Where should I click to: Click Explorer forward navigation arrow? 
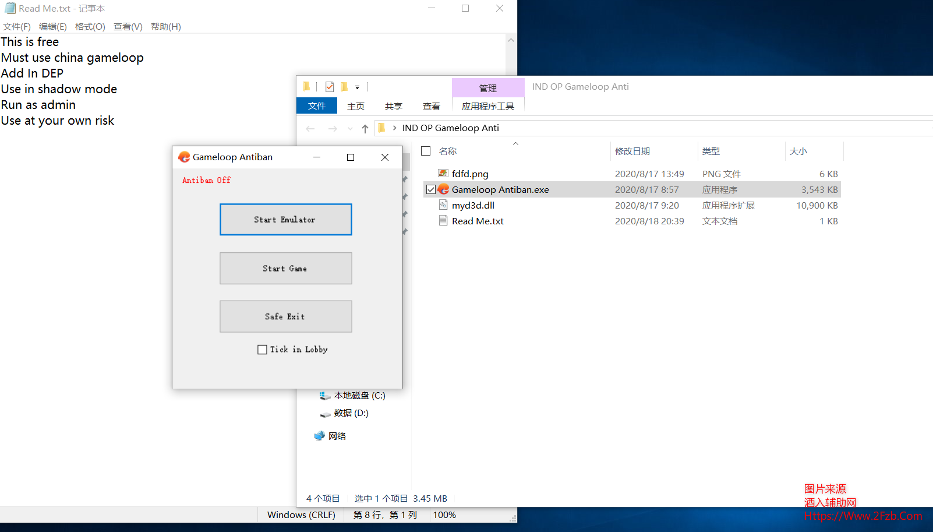(333, 129)
